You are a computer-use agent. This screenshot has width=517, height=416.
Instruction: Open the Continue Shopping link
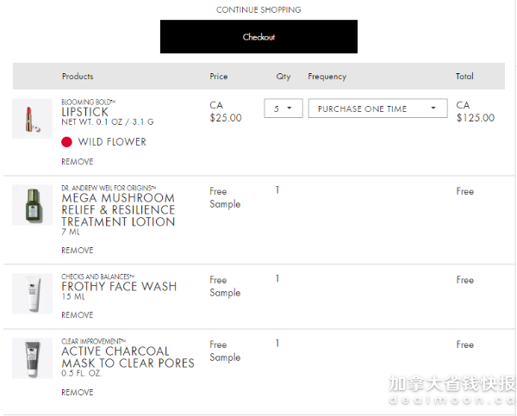(x=258, y=9)
